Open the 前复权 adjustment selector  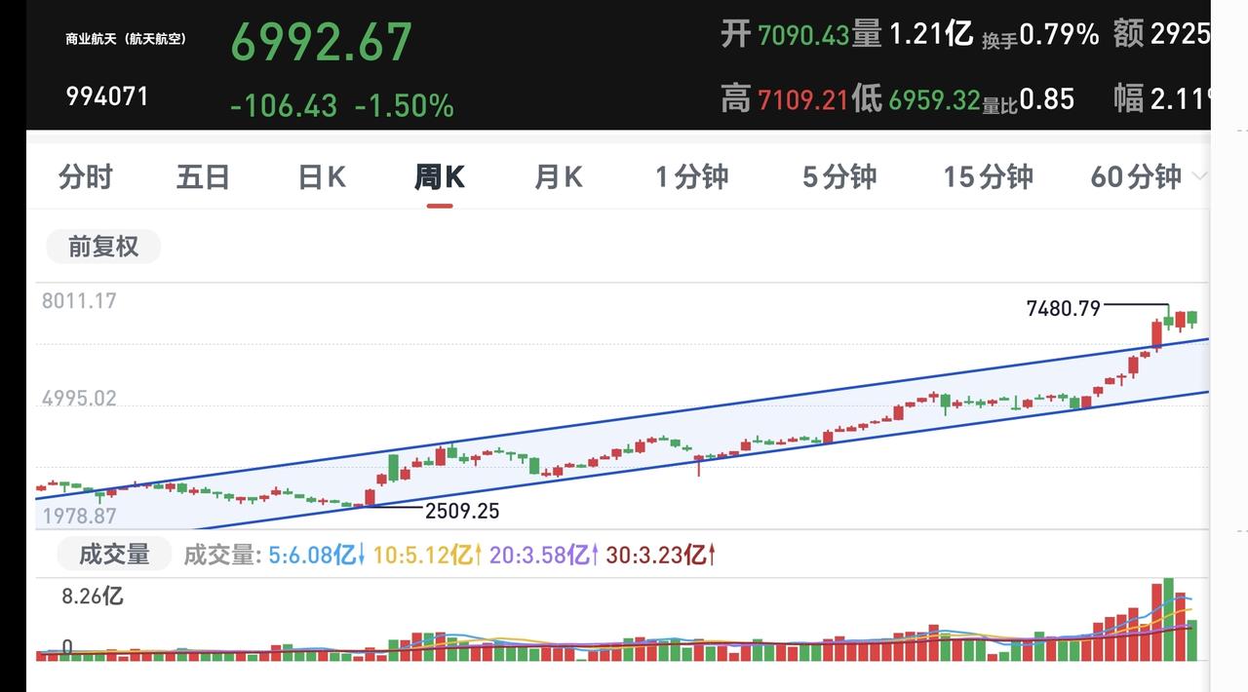[x=103, y=247]
